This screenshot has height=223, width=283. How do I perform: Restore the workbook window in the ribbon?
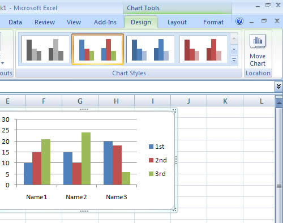tap(264, 21)
